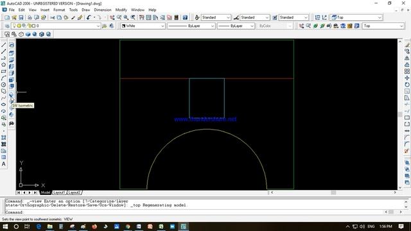Open the Text Style Standard dropdown
Viewport: 411px width, 231px height.
[x=228, y=17]
